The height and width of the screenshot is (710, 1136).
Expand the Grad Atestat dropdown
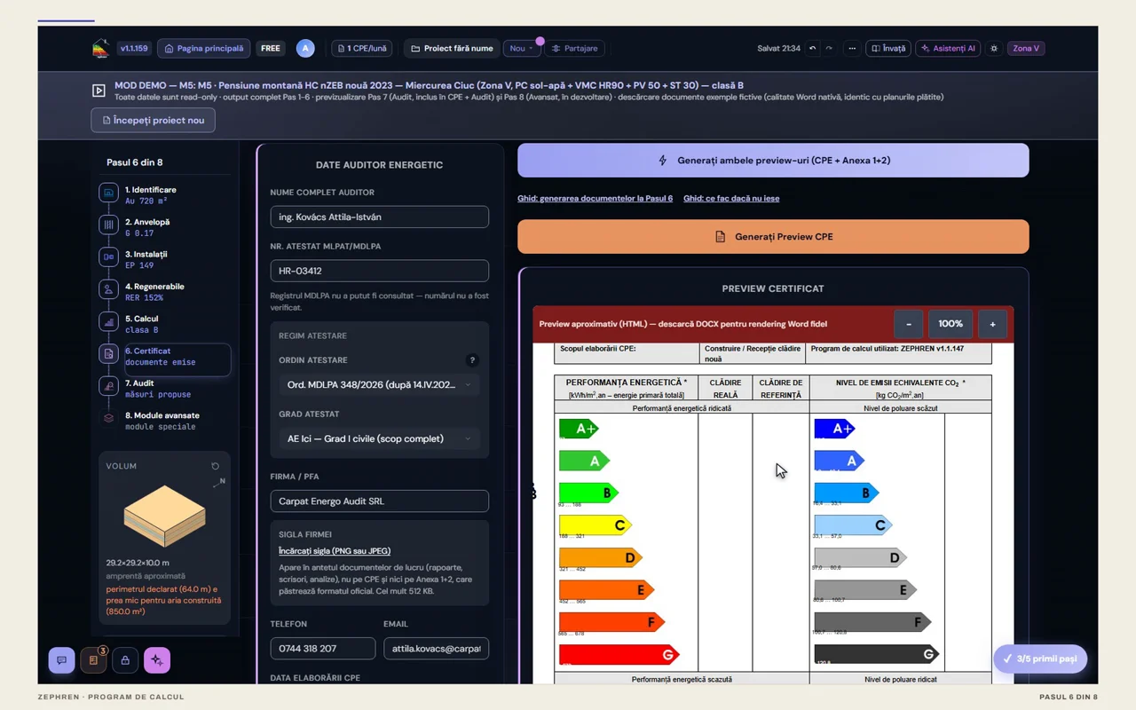380,438
